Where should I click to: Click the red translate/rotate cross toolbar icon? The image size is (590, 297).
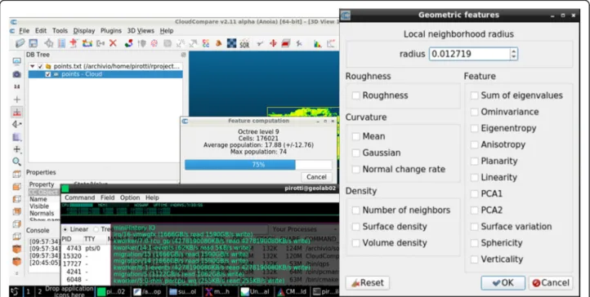point(273,43)
